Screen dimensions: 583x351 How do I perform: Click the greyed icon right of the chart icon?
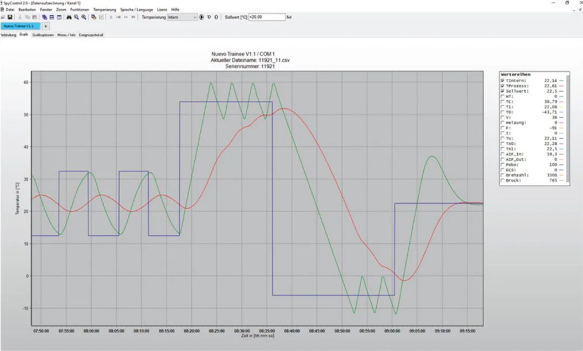(x=111, y=17)
